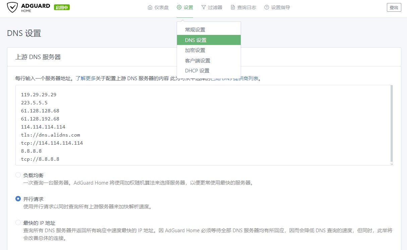Click the 负载均衡 description text
Viewport: 407px width, 250px height.
(138, 183)
